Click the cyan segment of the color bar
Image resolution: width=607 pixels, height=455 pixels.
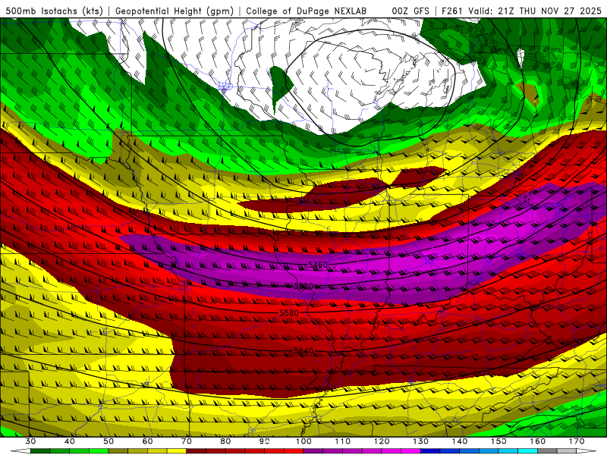point(527,451)
